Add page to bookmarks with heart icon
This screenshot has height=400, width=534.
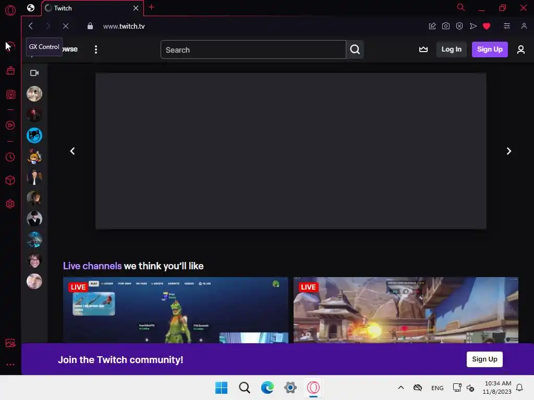(x=487, y=26)
